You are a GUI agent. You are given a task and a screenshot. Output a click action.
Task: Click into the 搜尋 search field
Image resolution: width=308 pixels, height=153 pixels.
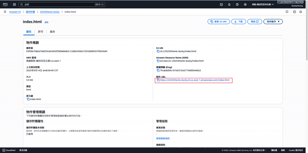coord(62,4)
